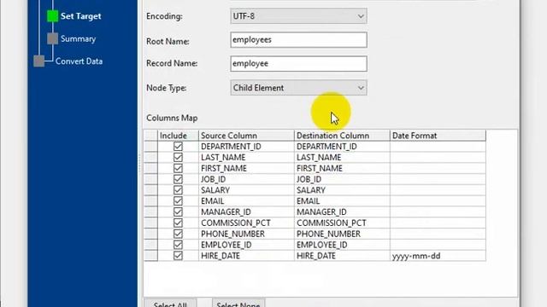Click the Set Target wizard step
Image resolution: width=547 pixels, height=307 pixels.
[x=80, y=16]
